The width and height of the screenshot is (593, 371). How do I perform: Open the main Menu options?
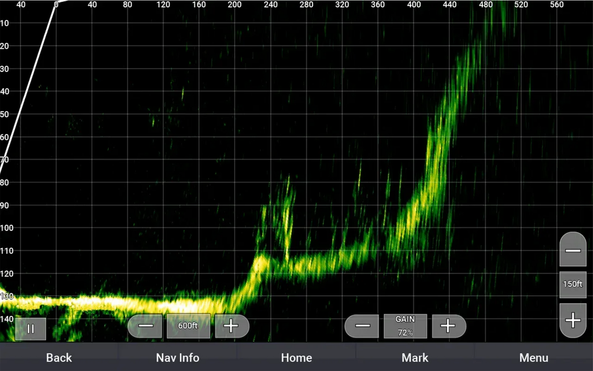click(533, 358)
